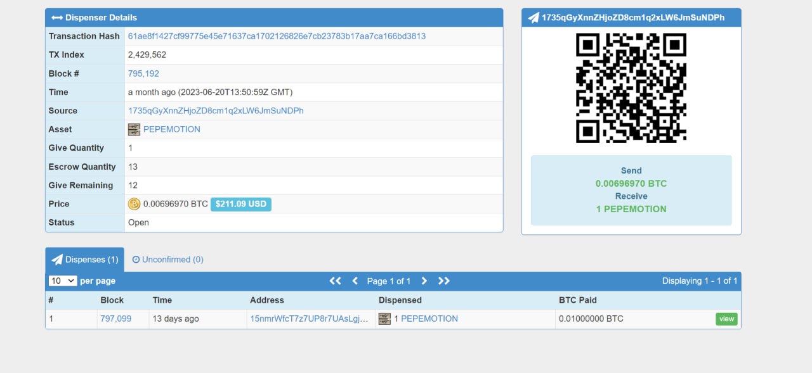Viewport: 812px width, 373px height.
Task: Switch to the Unconfirmed (0) tab
Action: point(167,260)
